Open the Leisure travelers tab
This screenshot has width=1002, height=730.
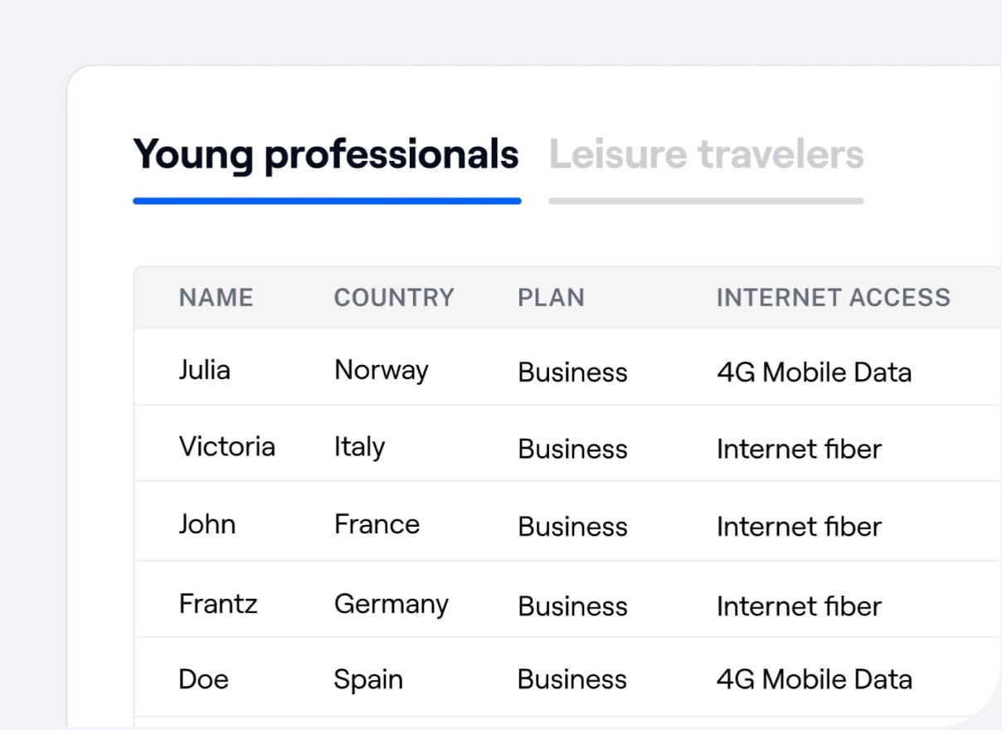click(706, 155)
